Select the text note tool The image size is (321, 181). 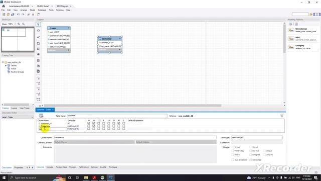click(x=38, y=49)
